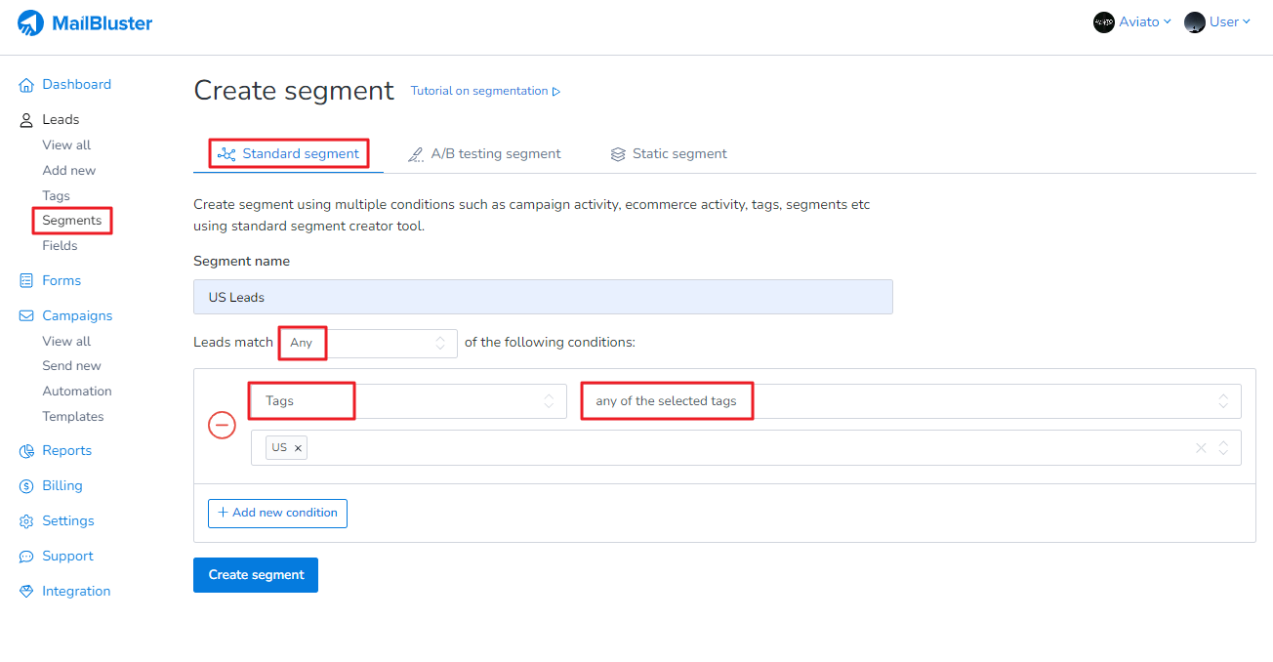The image size is (1273, 662).
Task: Remove the condition with red minus icon
Action: click(223, 425)
